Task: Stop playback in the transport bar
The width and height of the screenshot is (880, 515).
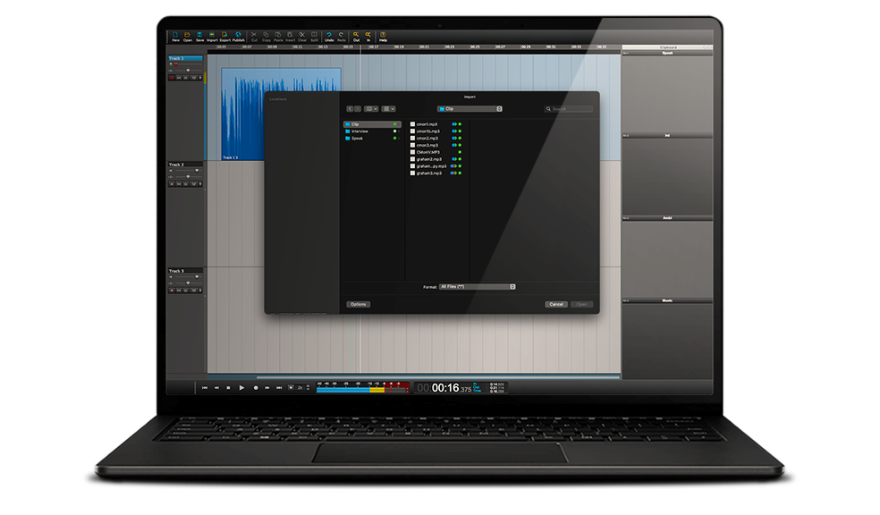Action: [x=228, y=388]
